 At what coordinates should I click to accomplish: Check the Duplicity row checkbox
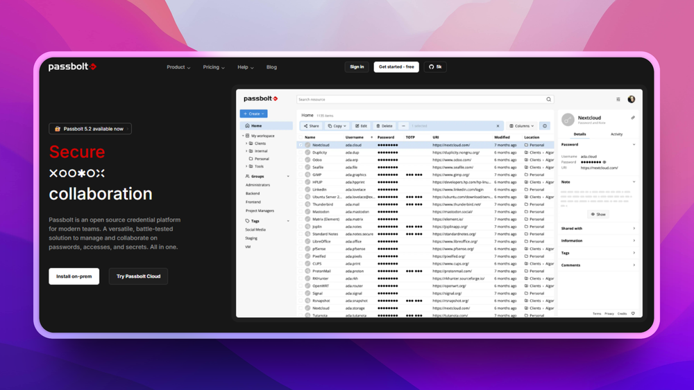301,152
